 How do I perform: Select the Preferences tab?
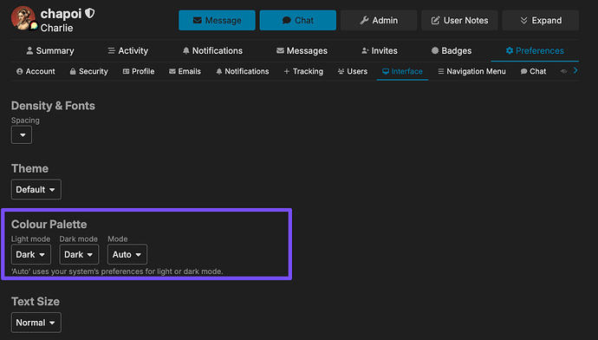(535, 51)
